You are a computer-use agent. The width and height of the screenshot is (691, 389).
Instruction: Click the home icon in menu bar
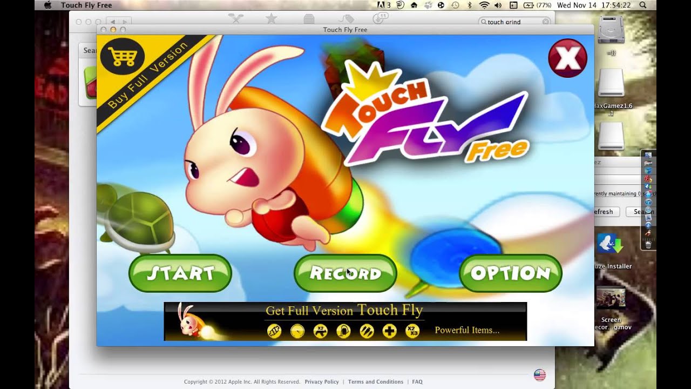(415, 5)
